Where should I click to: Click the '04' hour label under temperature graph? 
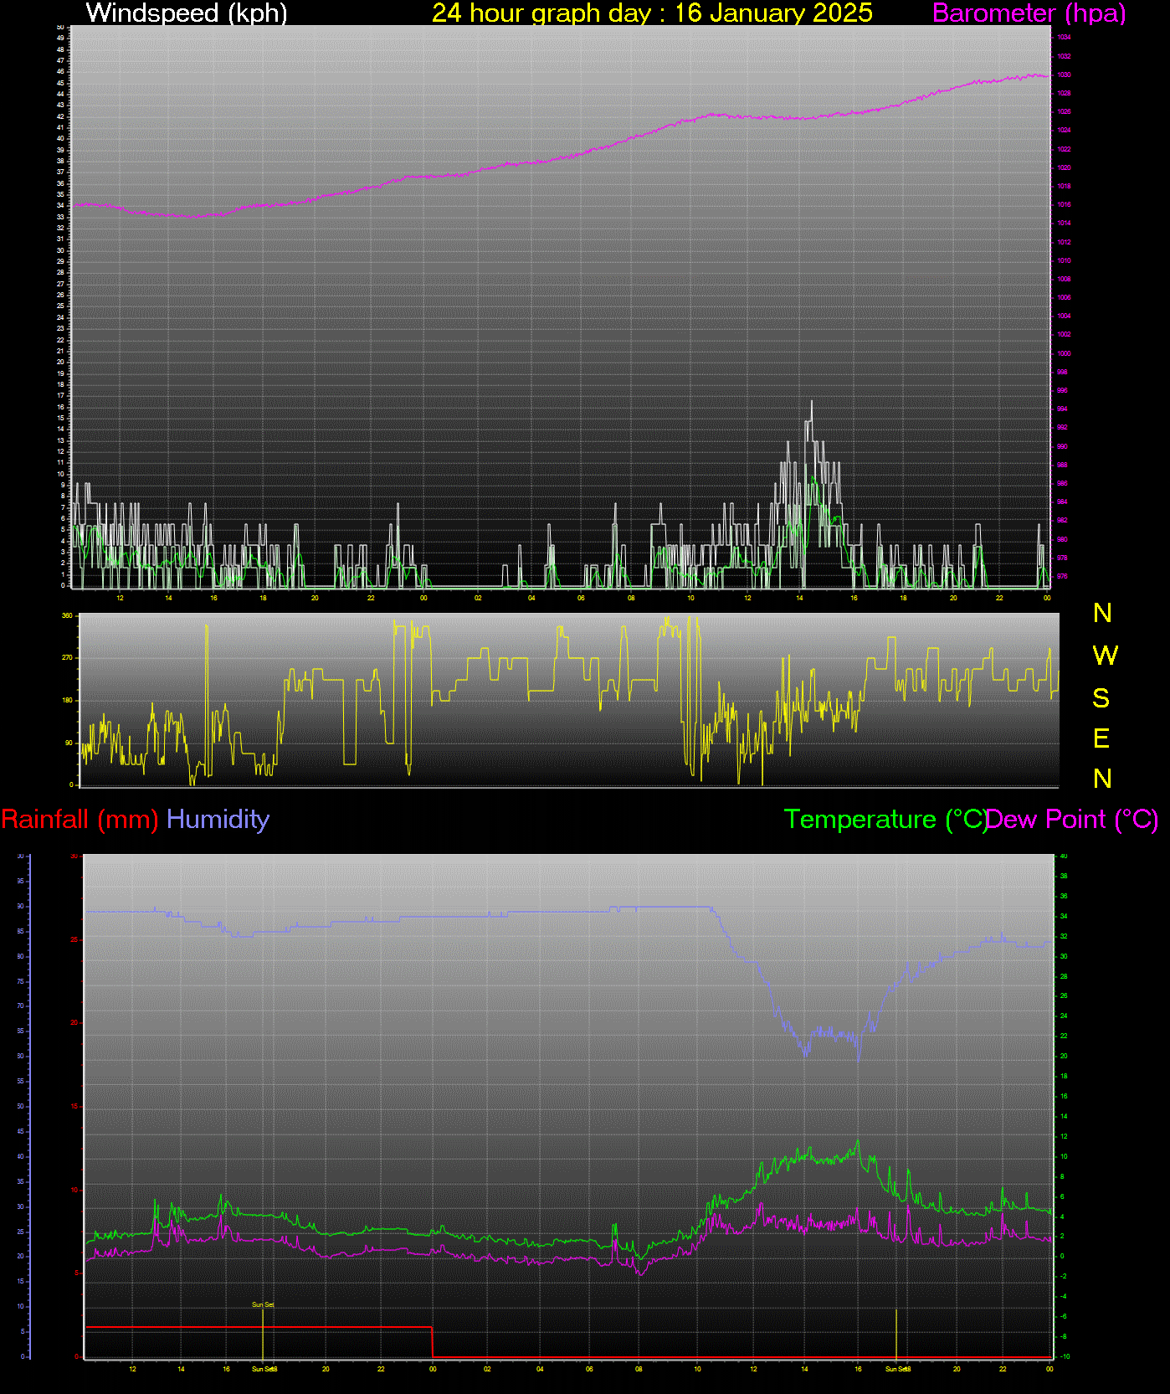coord(540,1369)
